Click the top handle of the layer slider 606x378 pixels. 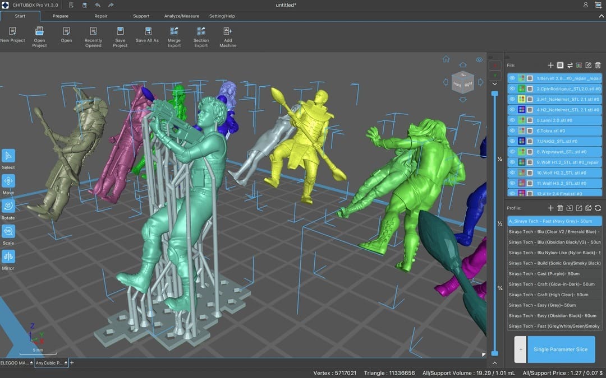click(495, 94)
